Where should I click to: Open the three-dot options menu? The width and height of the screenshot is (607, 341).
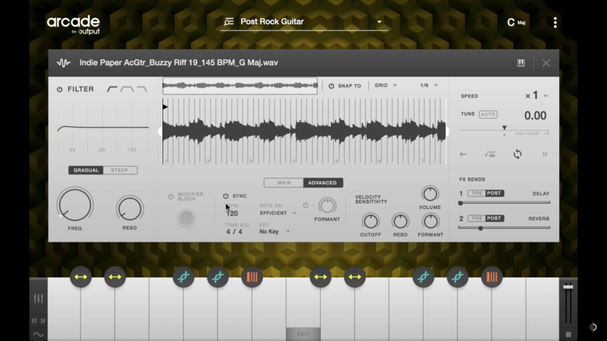[x=555, y=23]
